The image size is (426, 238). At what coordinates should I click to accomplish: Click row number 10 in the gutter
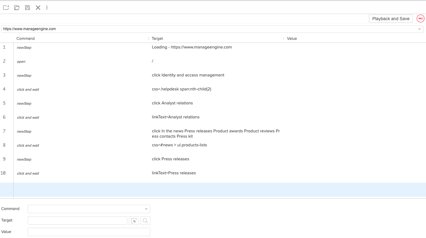pyautogui.click(x=3, y=173)
